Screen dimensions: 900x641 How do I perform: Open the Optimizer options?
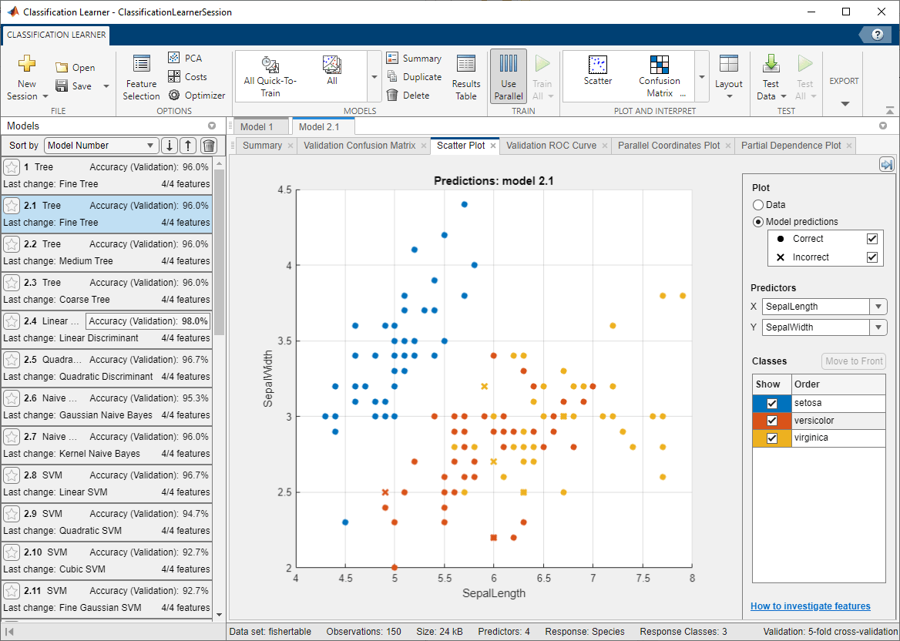click(174, 96)
